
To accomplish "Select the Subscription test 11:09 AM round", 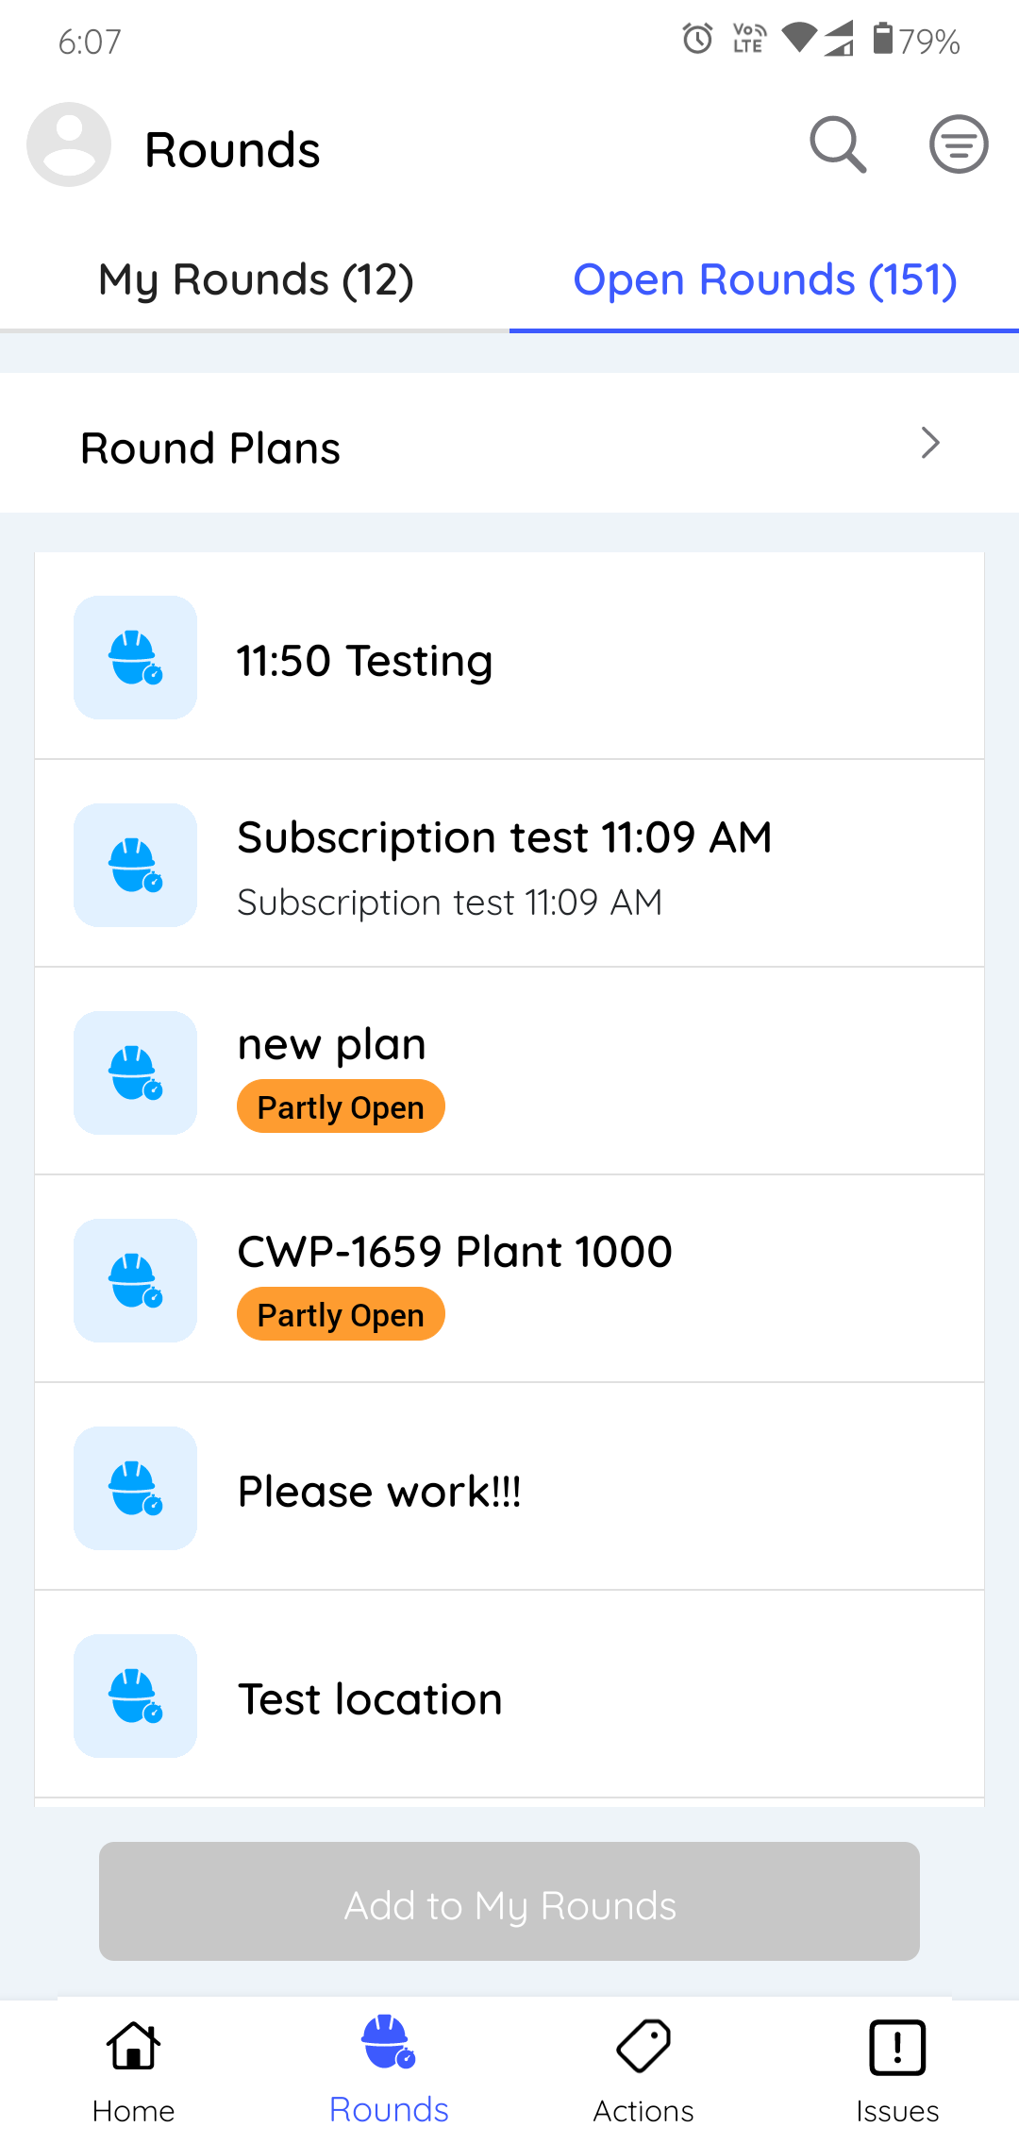I will pyautogui.click(x=504, y=864).
